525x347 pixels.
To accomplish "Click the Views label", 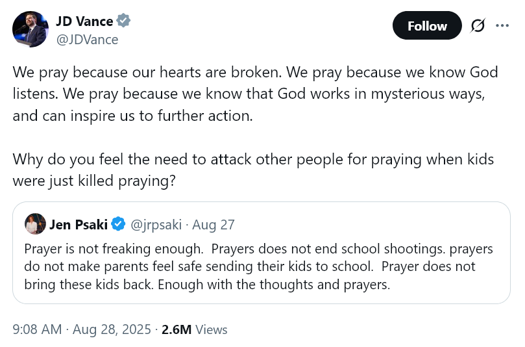I will [212, 329].
